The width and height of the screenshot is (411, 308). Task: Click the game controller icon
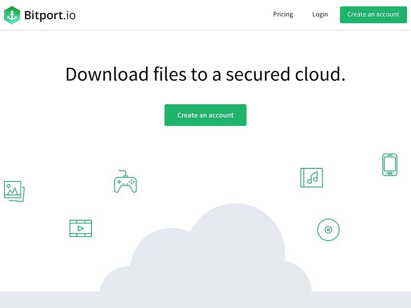(125, 182)
